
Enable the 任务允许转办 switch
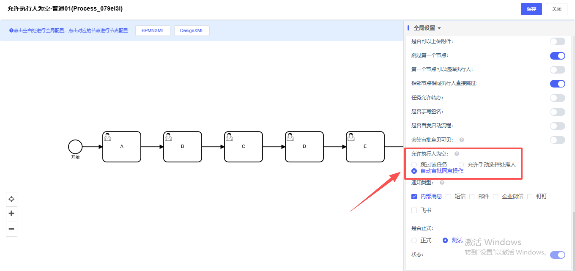point(557,98)
